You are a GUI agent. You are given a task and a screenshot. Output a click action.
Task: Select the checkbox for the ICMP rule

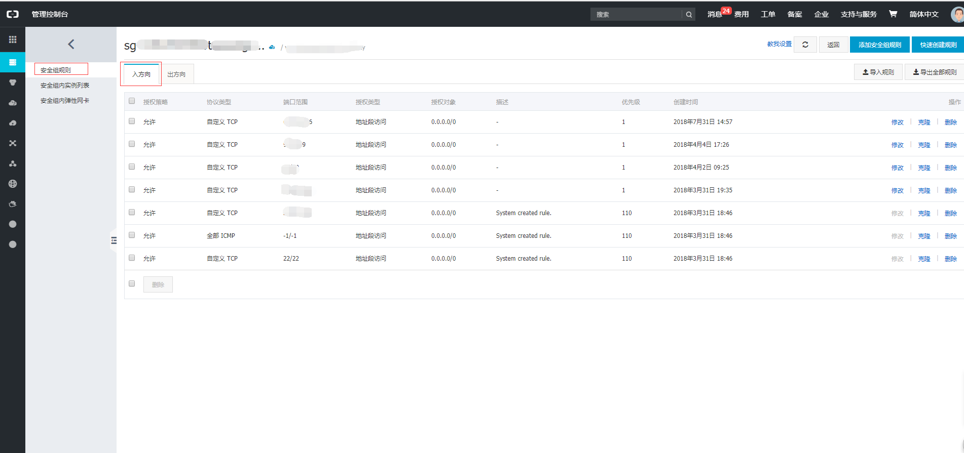[x=132, y=235]
